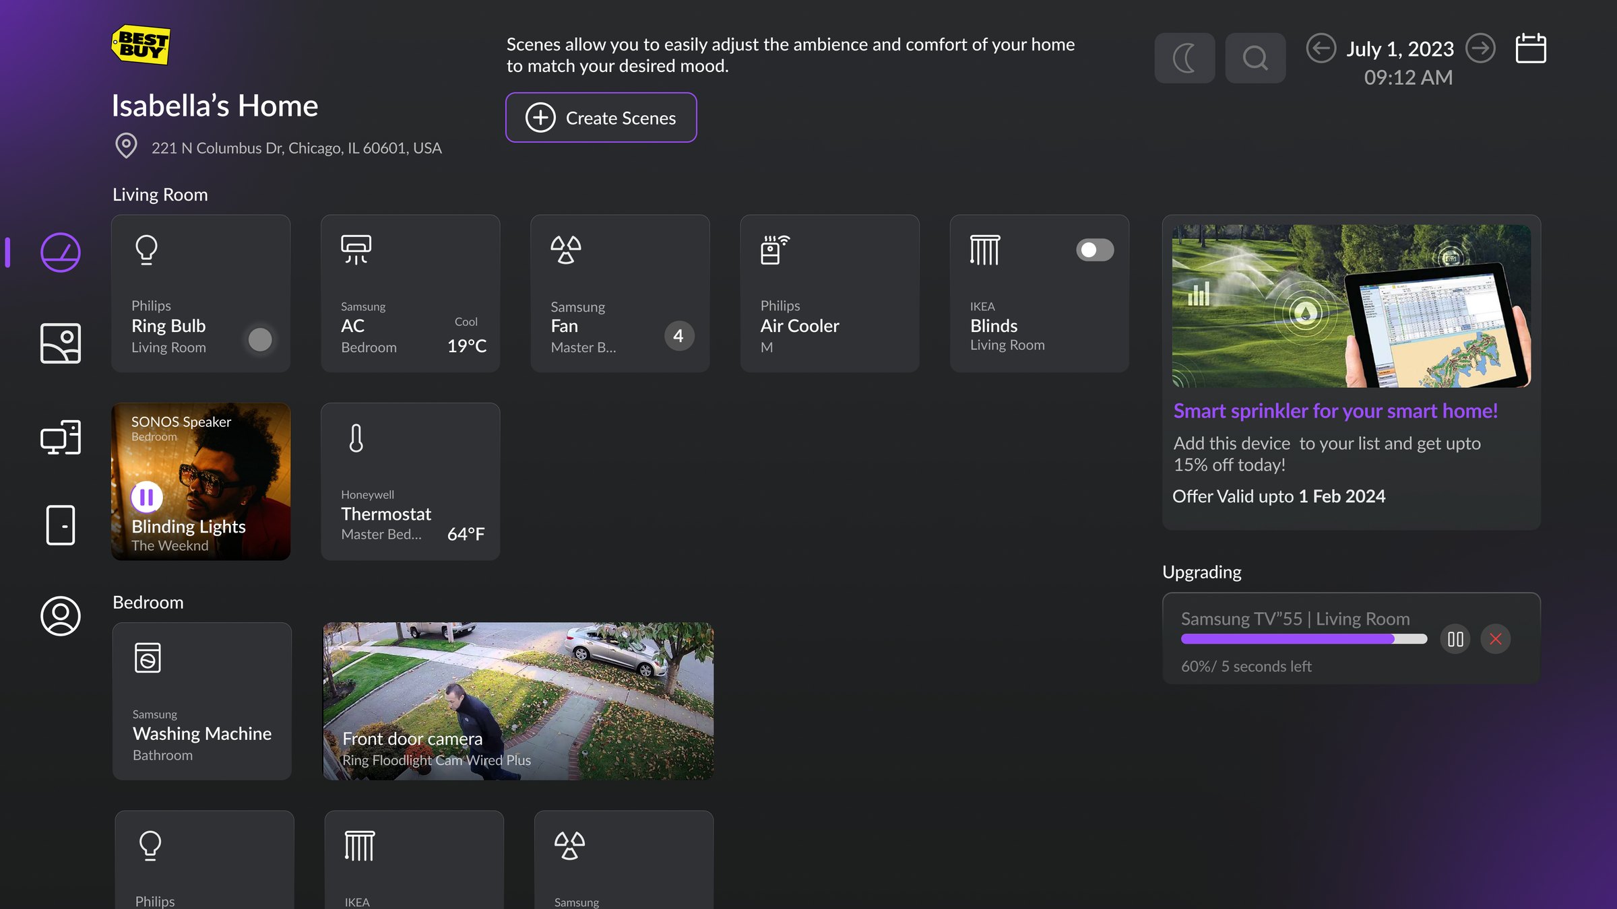Click the Best Buy logo
The width and height of the screenshot is (1617, 909).
pos(141,45)
